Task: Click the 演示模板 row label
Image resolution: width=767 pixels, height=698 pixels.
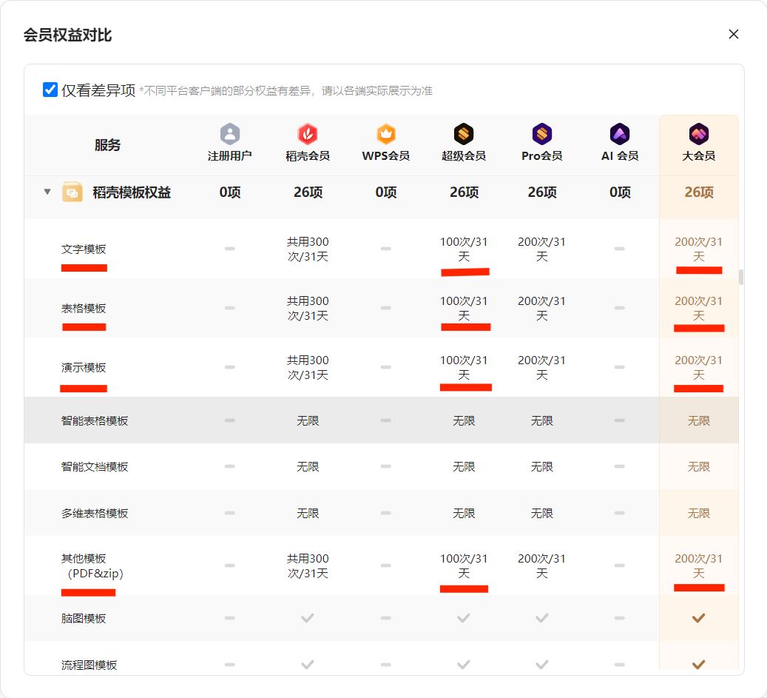Action: [84, 368]
